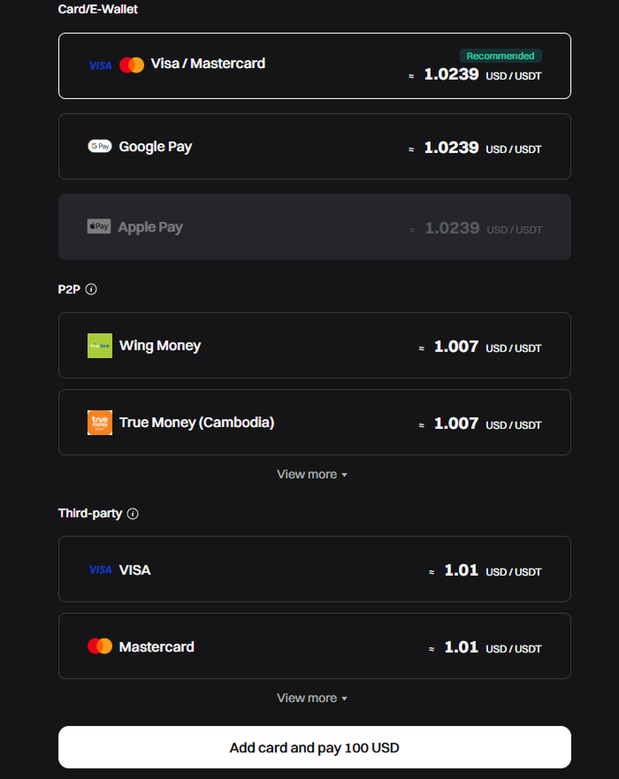Select Visa / Mastercard payment option
The width and height of the screenshot is (619, 779).
[x=315, y=66]
